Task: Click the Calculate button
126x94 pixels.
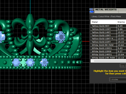Action: [x=118, y=79]
